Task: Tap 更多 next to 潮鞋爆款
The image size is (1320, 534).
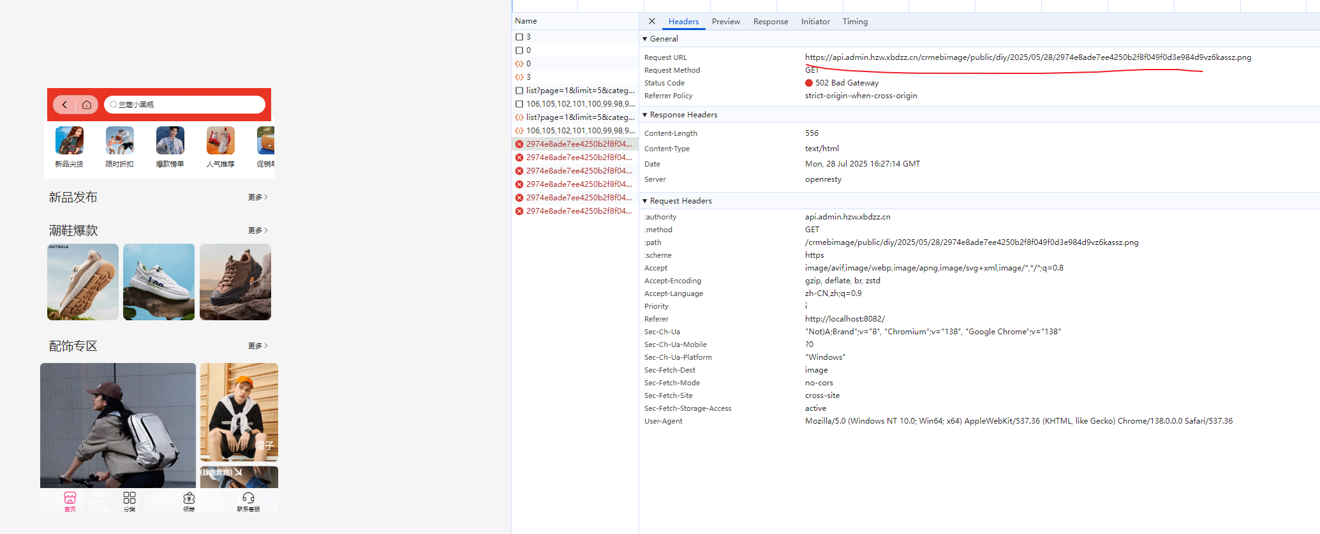Action: click(258, 230)
